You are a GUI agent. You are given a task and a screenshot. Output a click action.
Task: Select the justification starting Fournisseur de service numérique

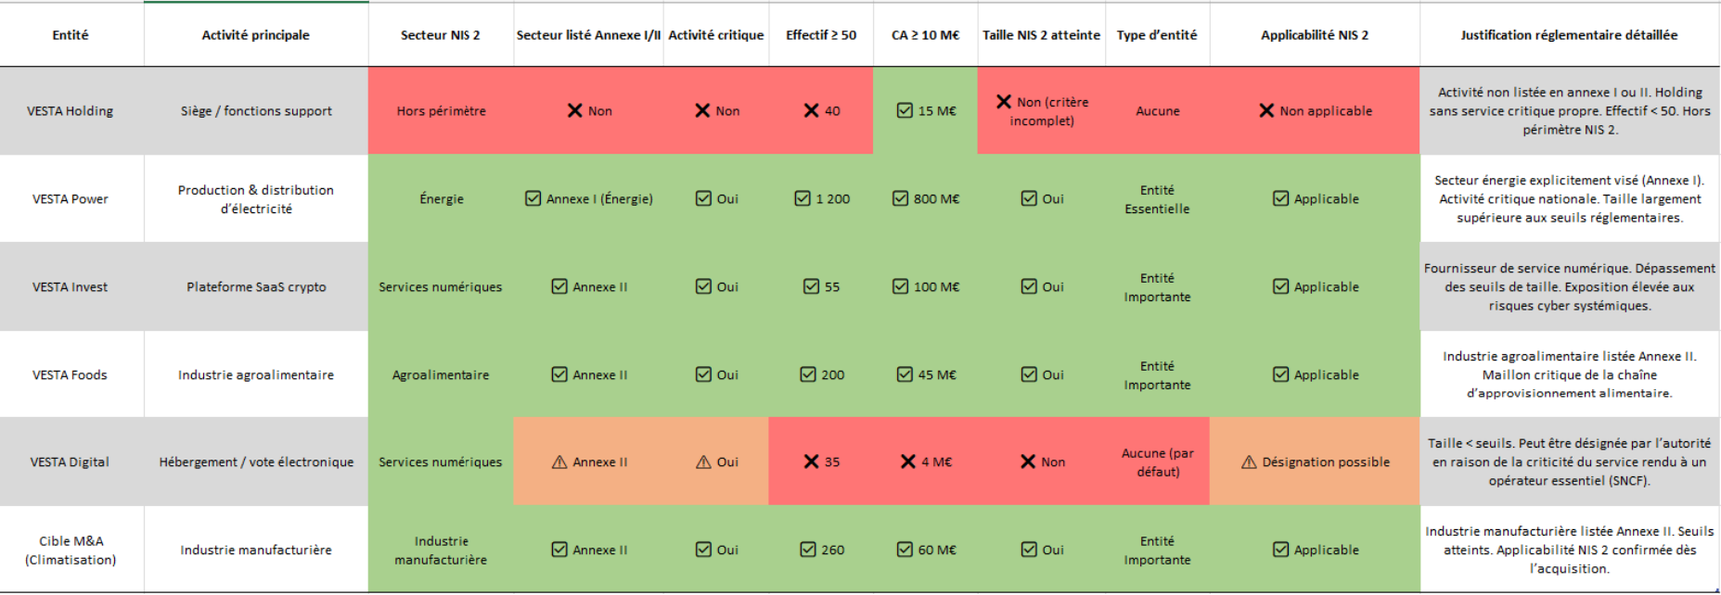1569,286
